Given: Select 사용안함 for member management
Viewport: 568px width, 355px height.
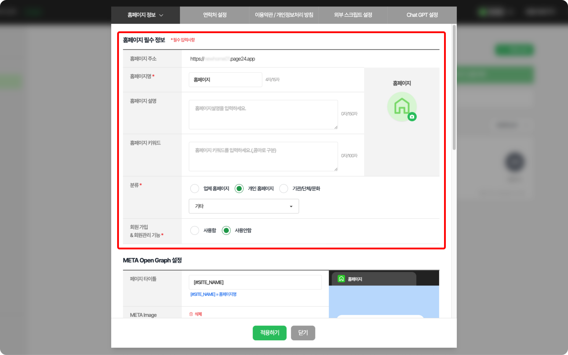Looking at the screenshot, I should [226, 230].
